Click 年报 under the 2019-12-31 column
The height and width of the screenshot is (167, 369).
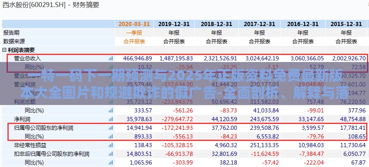(x=174, y=33)
